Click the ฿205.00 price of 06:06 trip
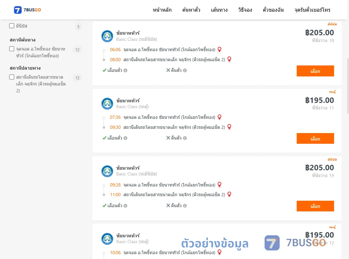Screen dimensions: 349x259 pyautogui.click(x=319, y=33)
